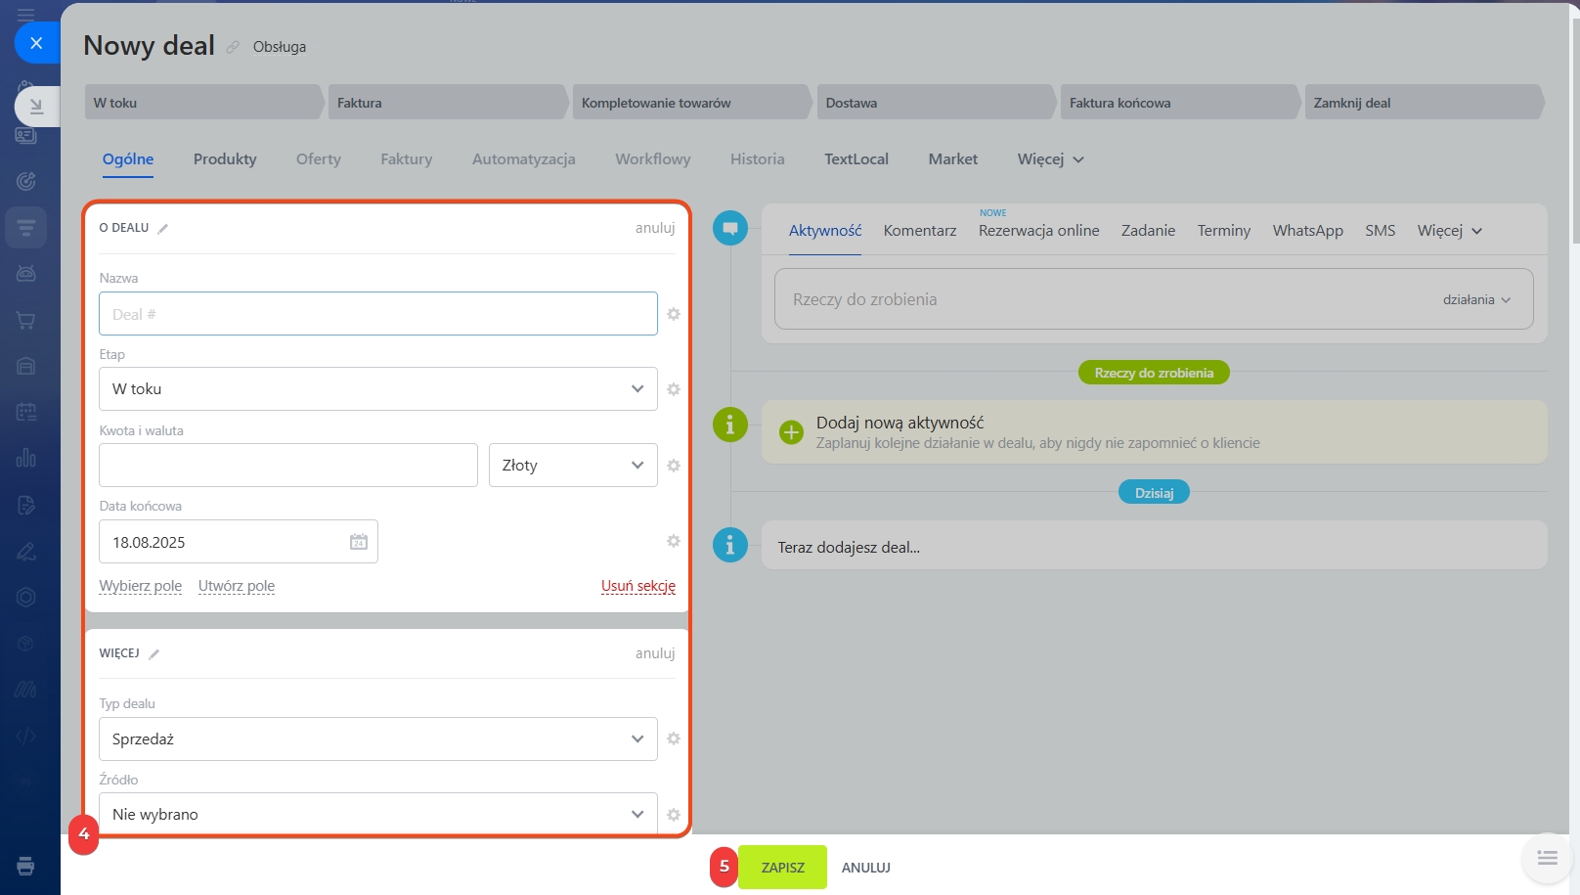The width and height of the screenshot is (1580, 895).
Task: Switch to the Automatyzacja tab
Action: pos(524,159)
